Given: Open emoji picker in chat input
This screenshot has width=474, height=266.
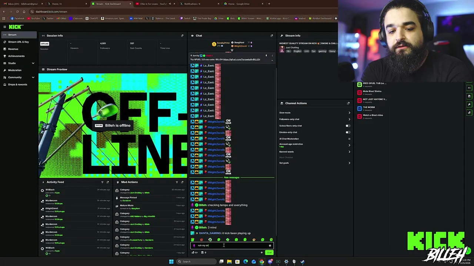Looking at the screenshot, I should pyautogui.click(x=270, y=245).
